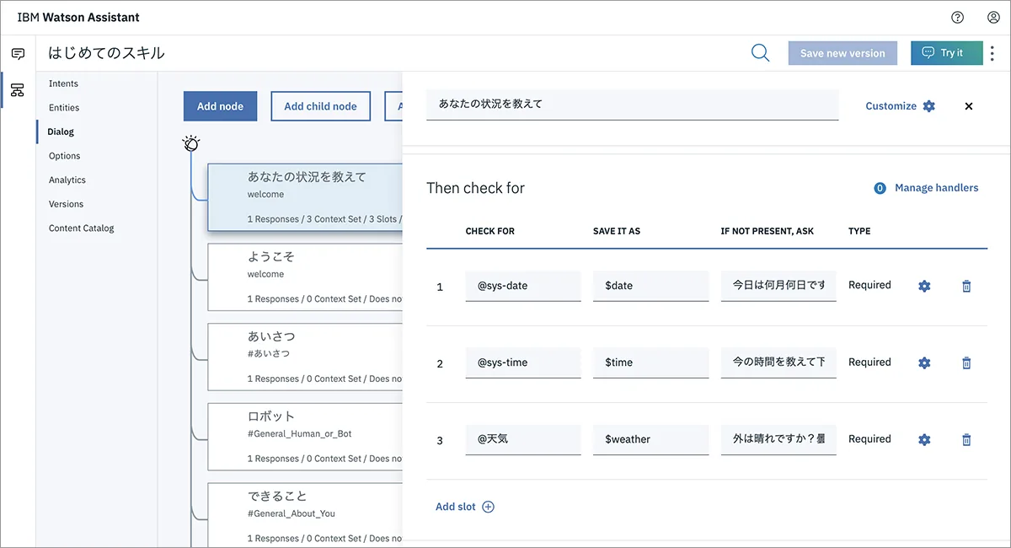This screenshot has height=548, width=1011.
Task: Edit the $date save it as field
Action: click(x=650, y=286)
